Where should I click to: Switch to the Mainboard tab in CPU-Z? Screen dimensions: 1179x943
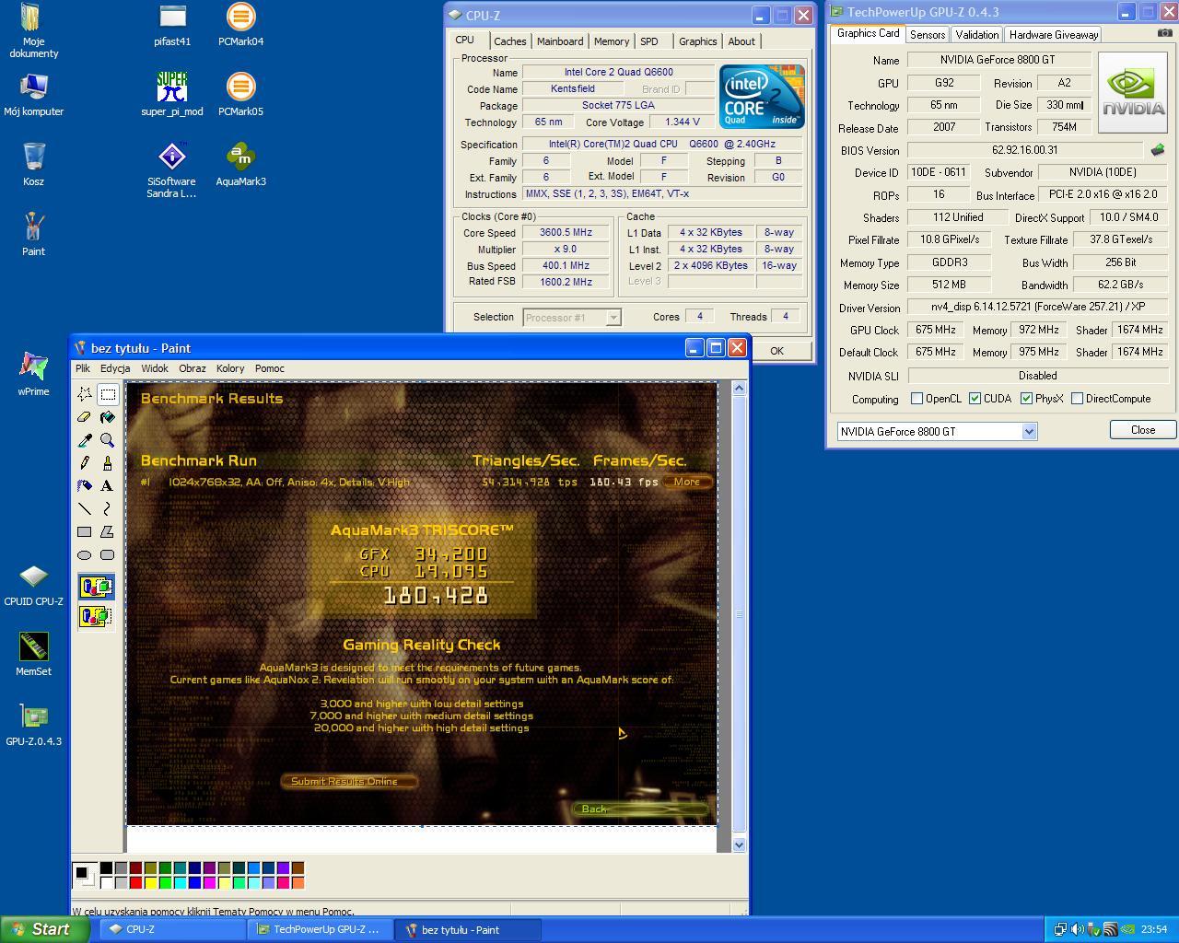[x=560, y=41]
